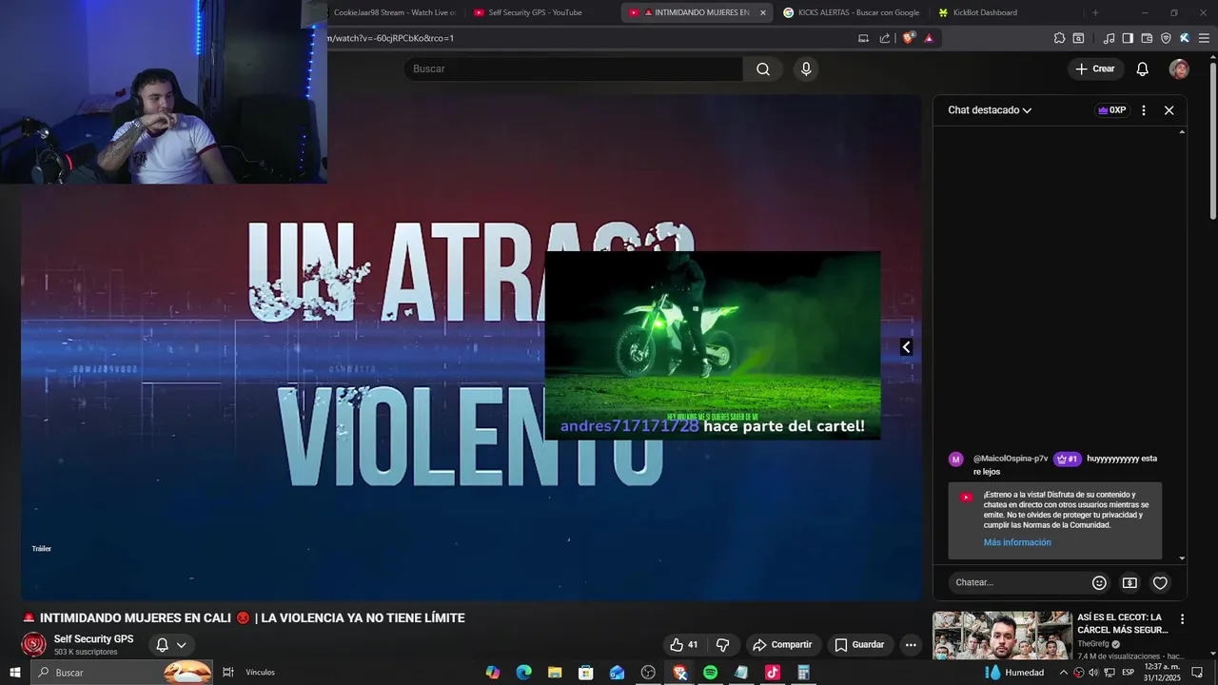Open TikTok from the taskbar
The width and height of the screenshot is (1218, 685).
click(773, 673)
